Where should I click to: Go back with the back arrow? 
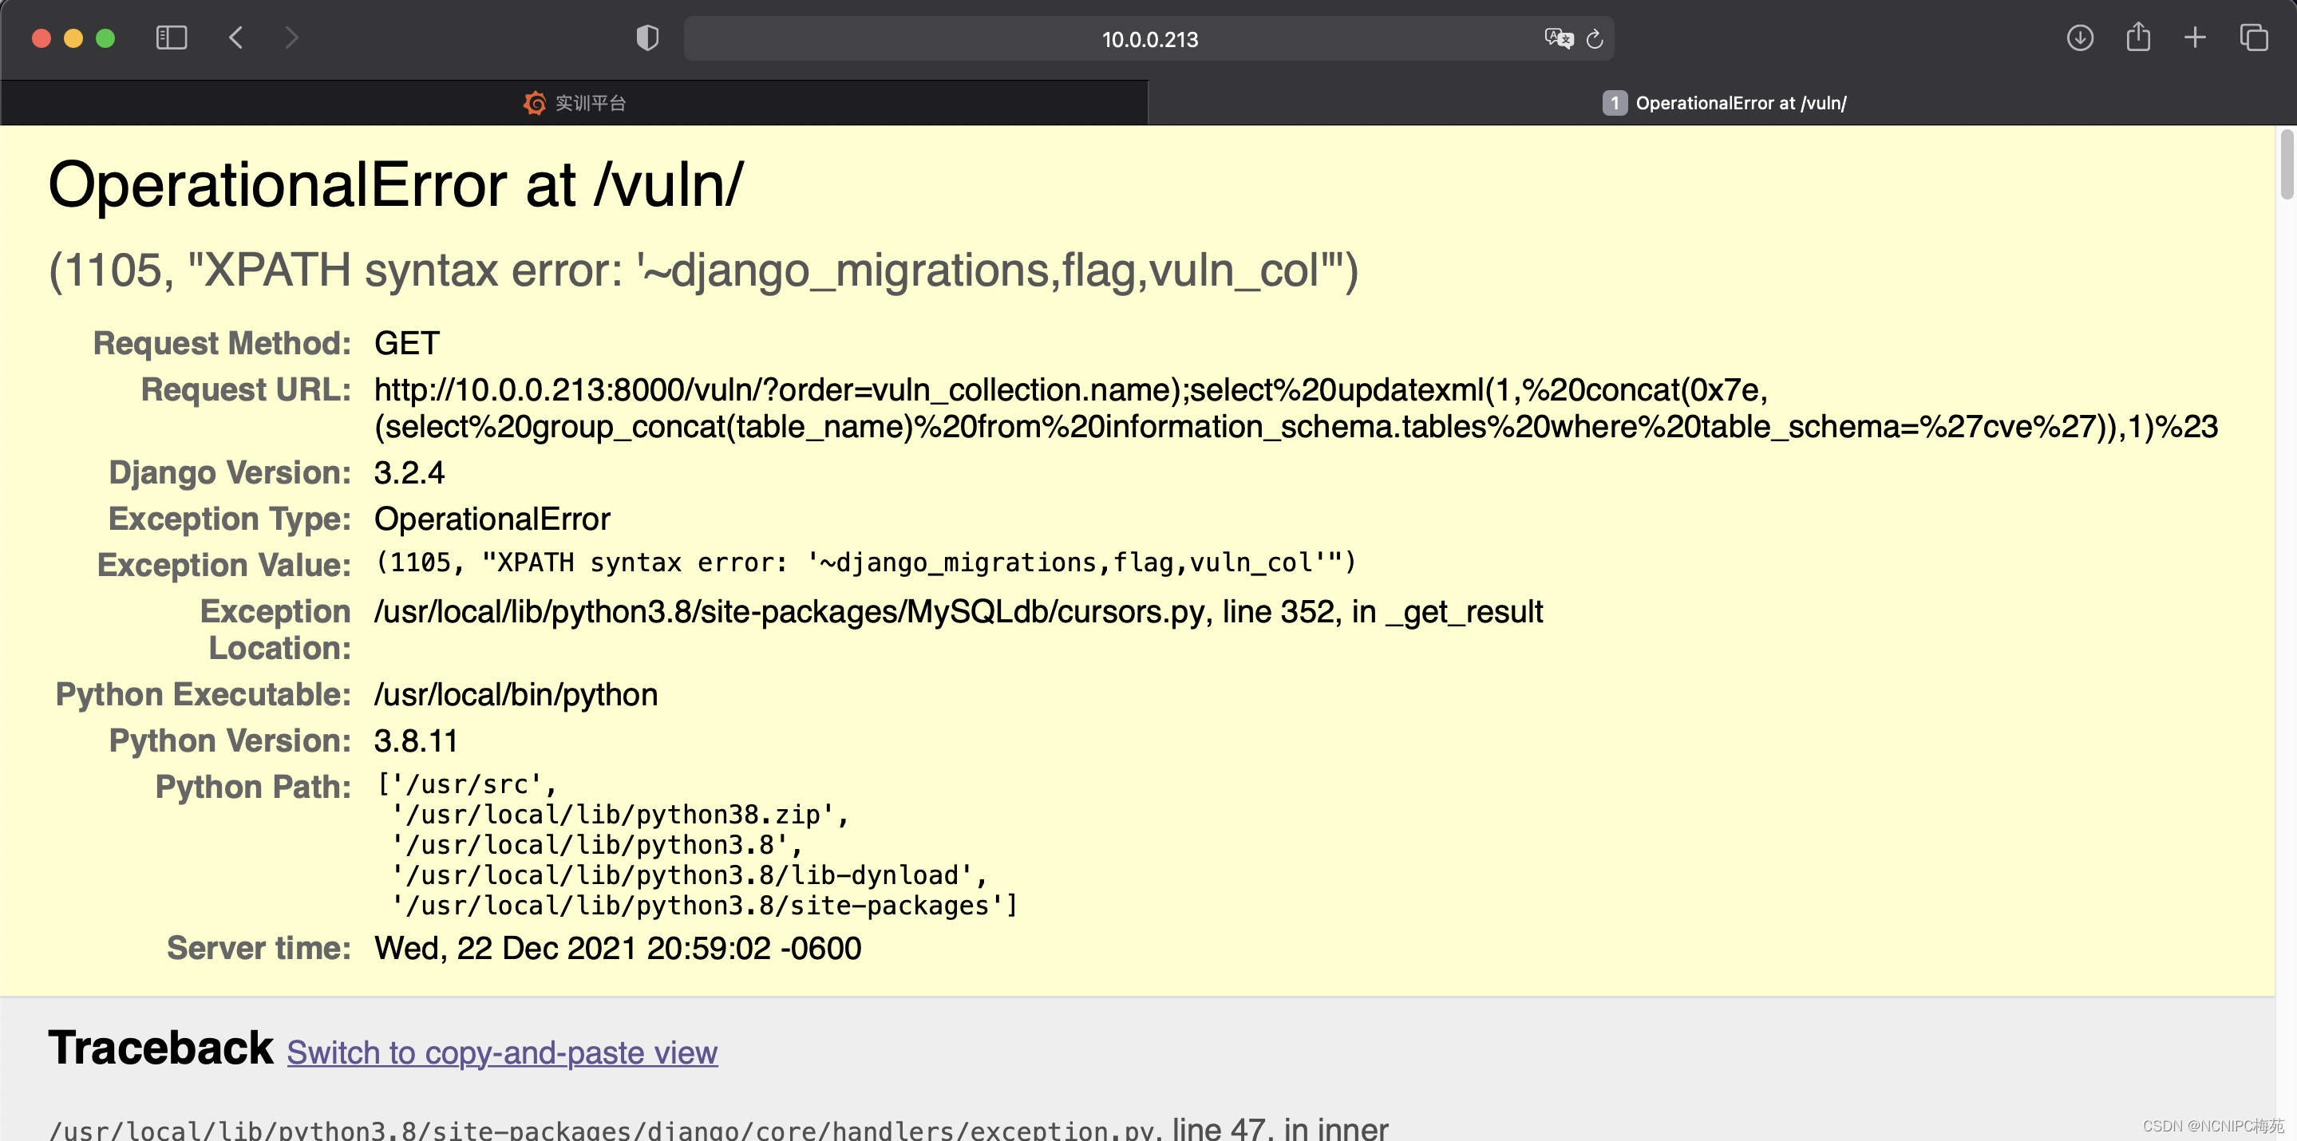click(236, 38)
